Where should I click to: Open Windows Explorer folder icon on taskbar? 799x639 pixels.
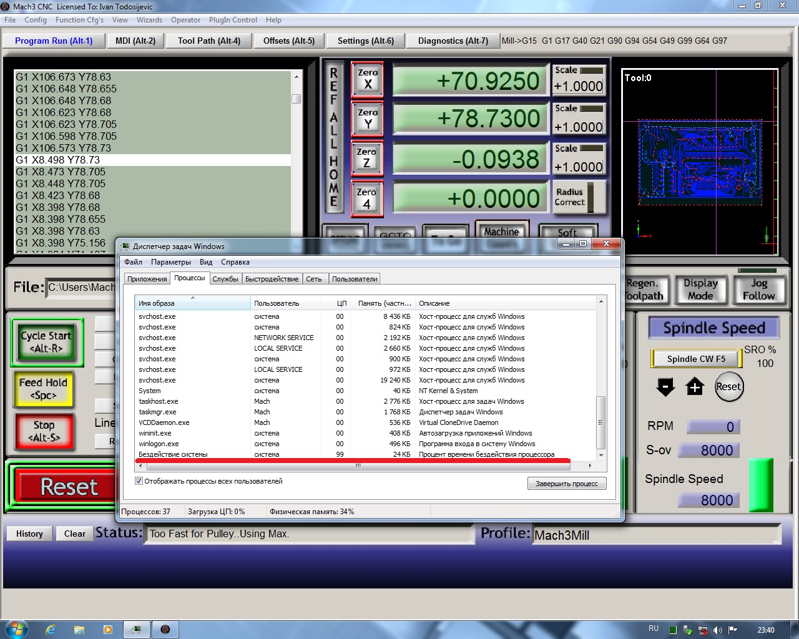(x=79, y=630)
